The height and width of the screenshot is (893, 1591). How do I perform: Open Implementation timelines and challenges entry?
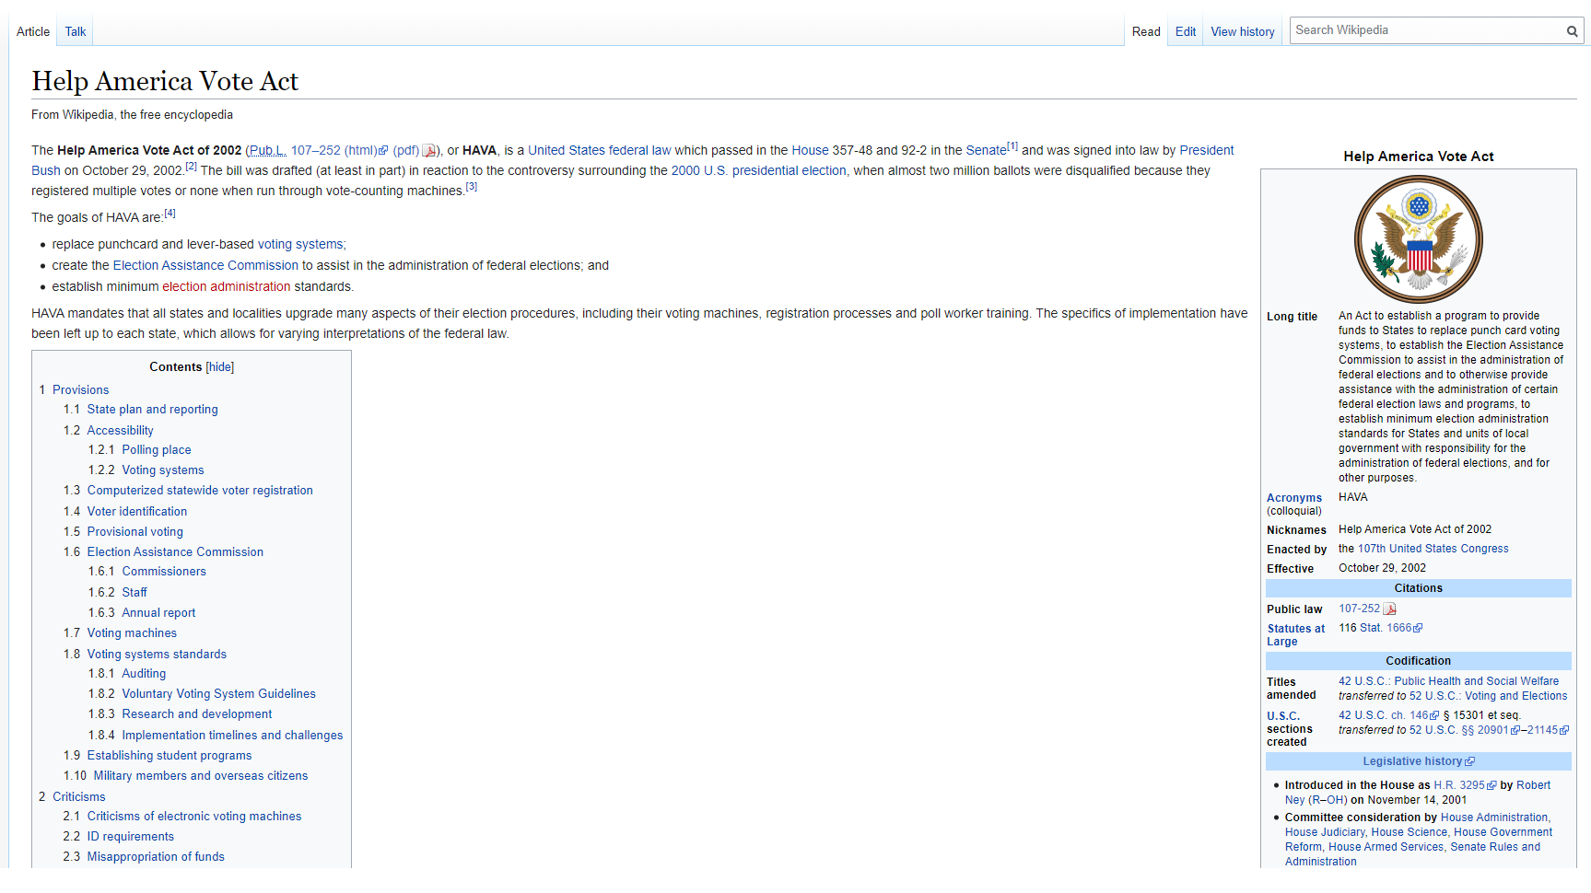(232, 736)
